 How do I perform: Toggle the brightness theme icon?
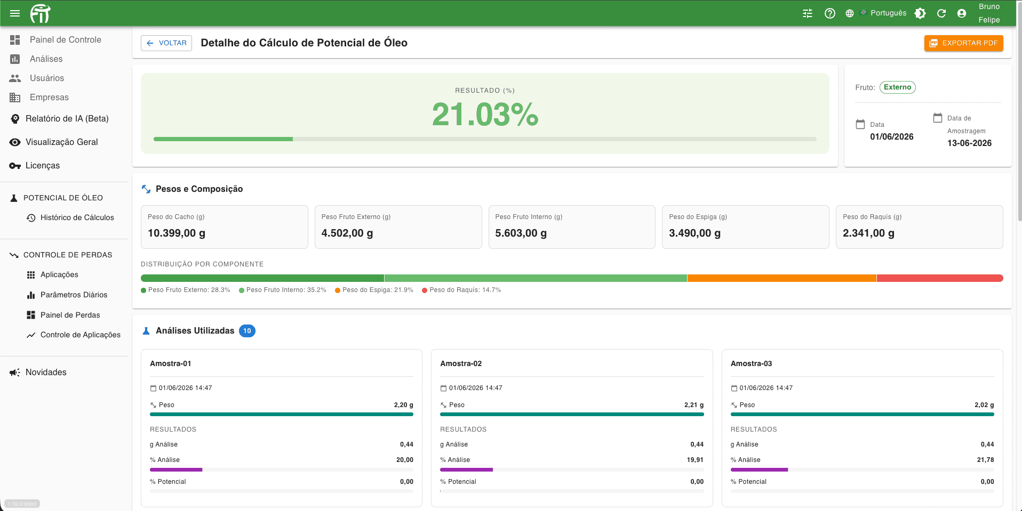point(920,13)
